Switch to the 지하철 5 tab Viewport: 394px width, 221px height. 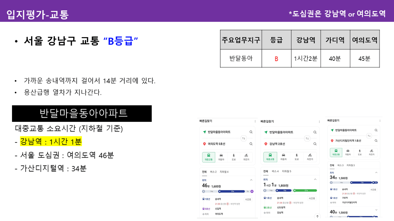click(x=286, y=171)
